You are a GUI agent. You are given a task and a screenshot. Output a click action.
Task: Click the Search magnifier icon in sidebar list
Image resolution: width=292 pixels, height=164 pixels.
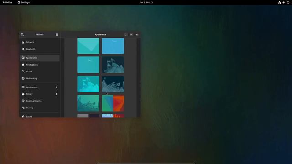click(x=23, y=72)
